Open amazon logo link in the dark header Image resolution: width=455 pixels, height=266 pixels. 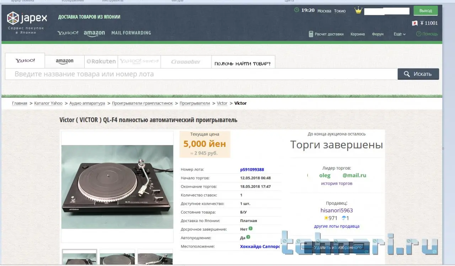(94, 33)
